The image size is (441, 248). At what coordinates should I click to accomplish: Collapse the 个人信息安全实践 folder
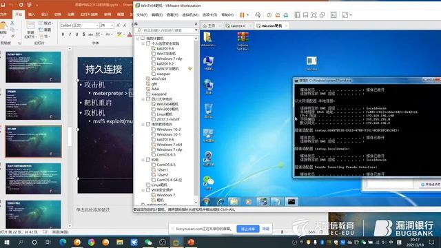click(143, 43)
